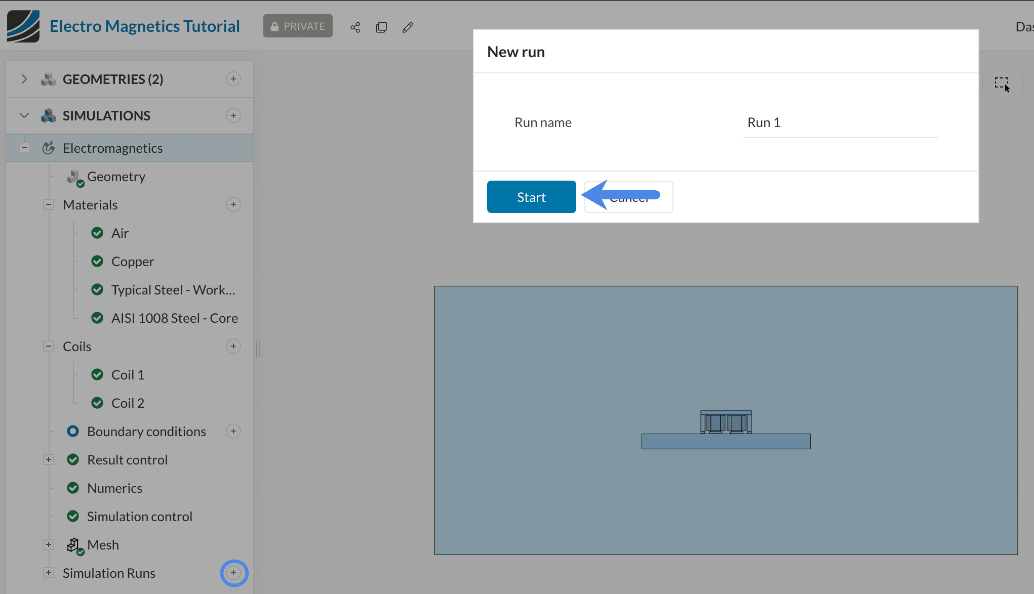Expand the Mesh tree node
1034x594 pixels.
(49, 544)
